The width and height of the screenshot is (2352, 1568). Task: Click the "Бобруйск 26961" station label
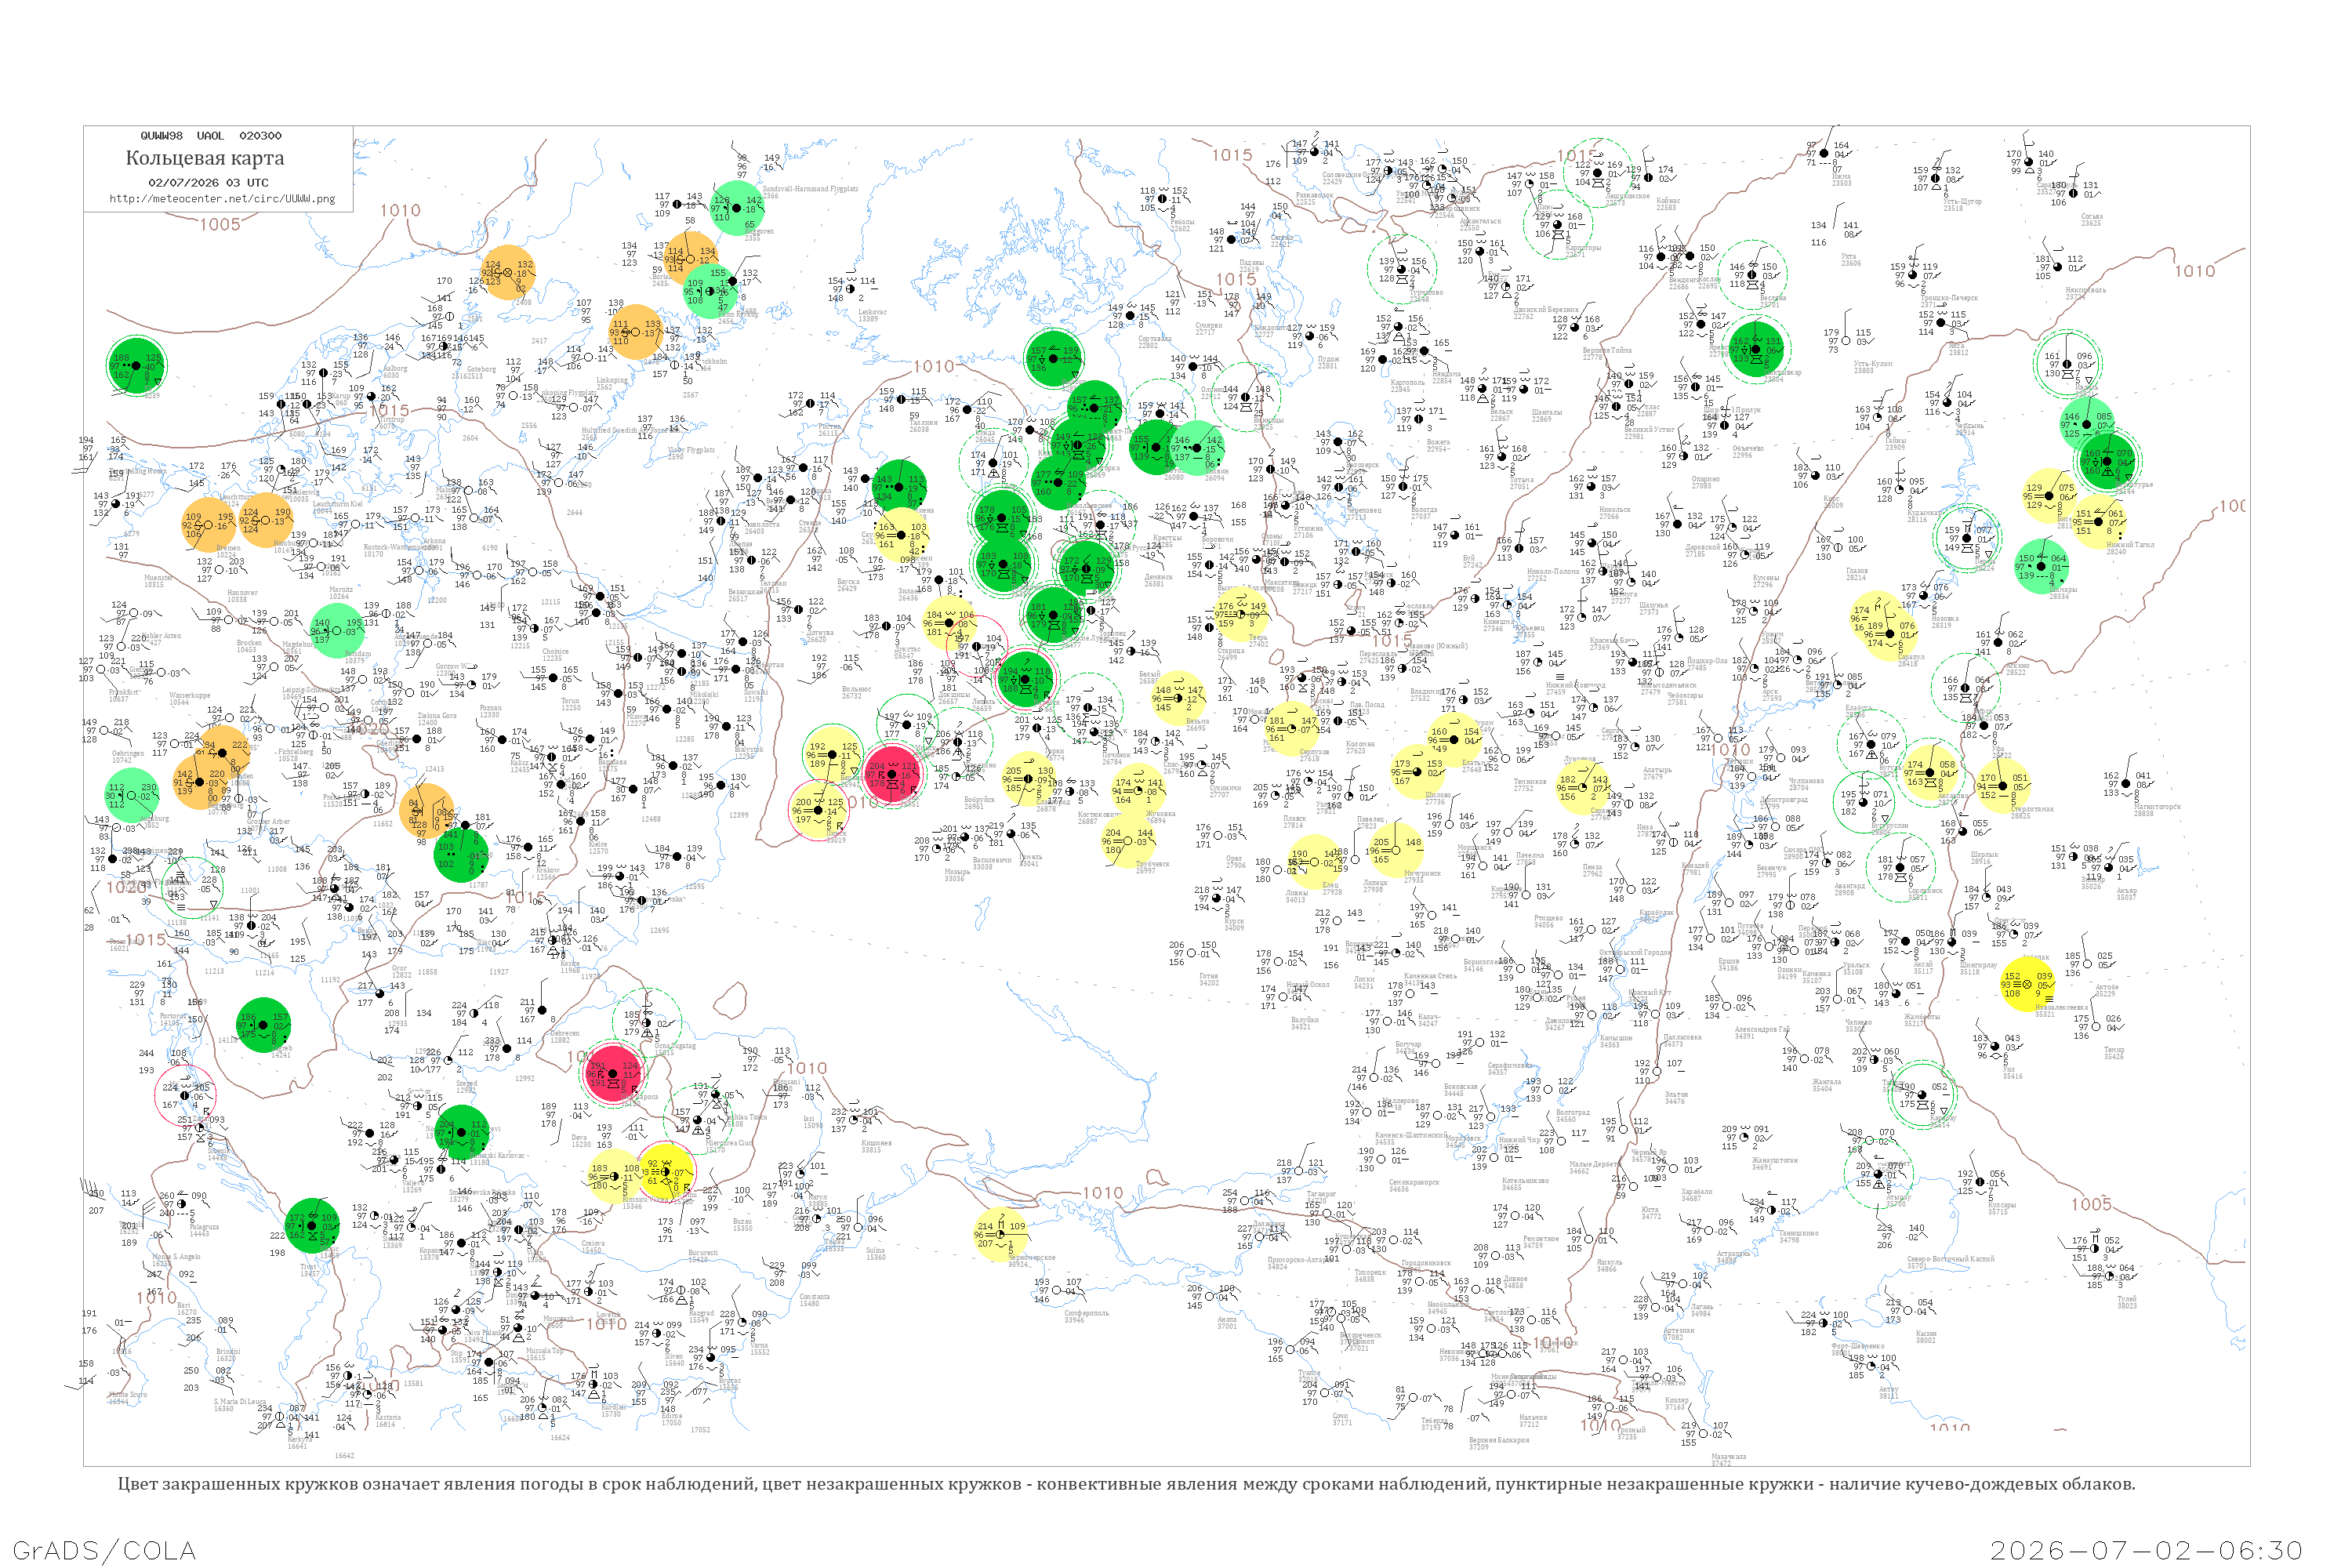pos(979,802)
